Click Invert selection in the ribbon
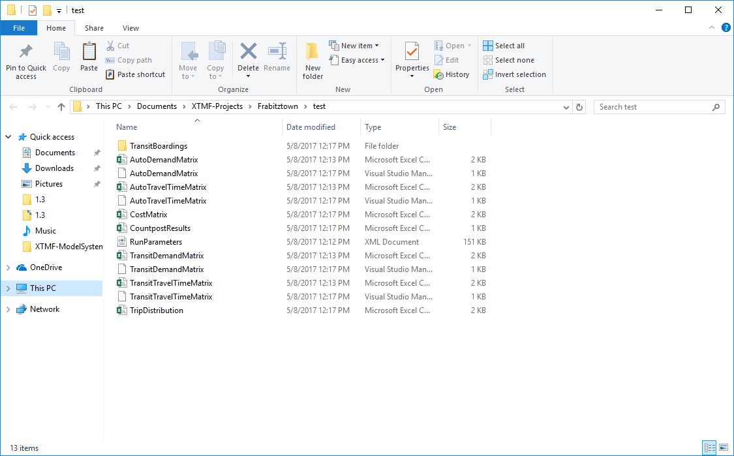This screenshot has height=456, width=734. (x=514, y=74)
